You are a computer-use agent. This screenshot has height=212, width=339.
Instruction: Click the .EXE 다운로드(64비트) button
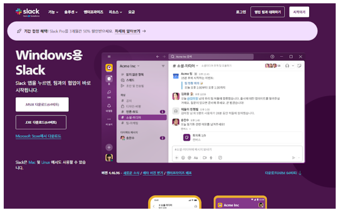point(41,122)
